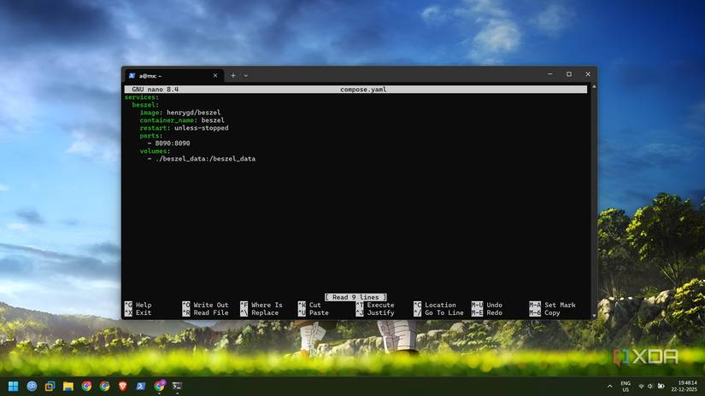Click the ^F Where Is shortcut label
The height and width of the screenshot is (396, 705).
pyautogui.click(x=261, y=305)
